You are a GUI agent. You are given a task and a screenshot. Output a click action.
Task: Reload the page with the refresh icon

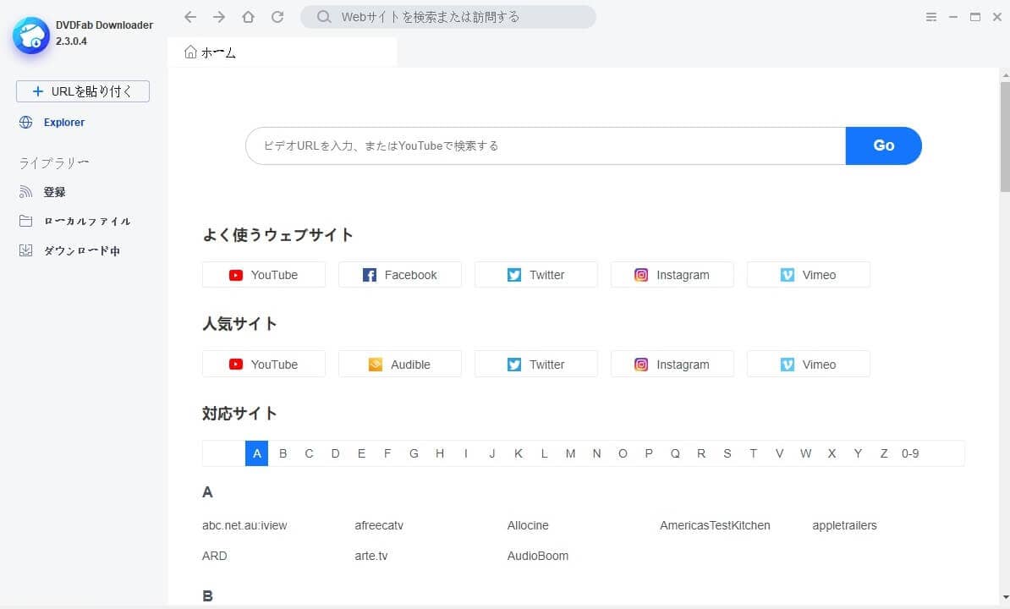(277, 17)
